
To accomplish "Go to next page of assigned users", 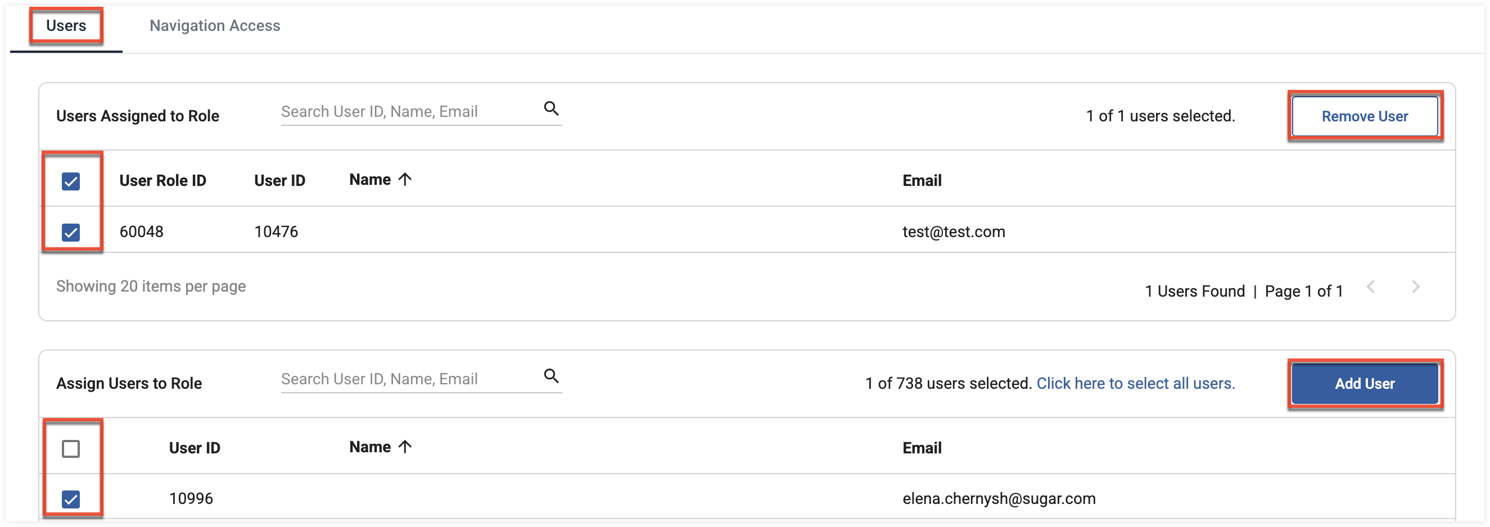I will [1415, 287].
